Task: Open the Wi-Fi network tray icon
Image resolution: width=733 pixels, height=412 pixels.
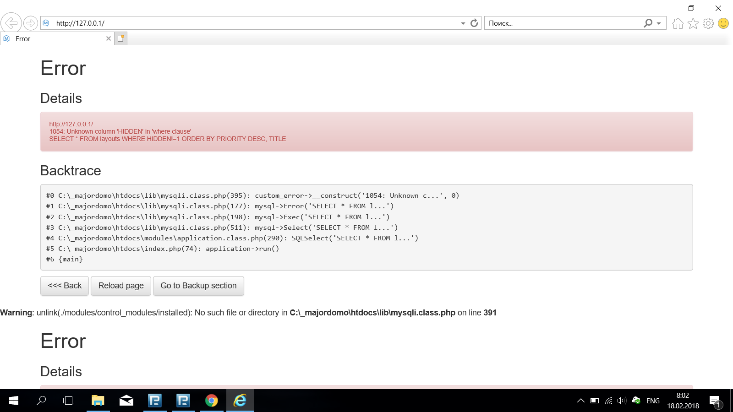Action: click(608, 401)
